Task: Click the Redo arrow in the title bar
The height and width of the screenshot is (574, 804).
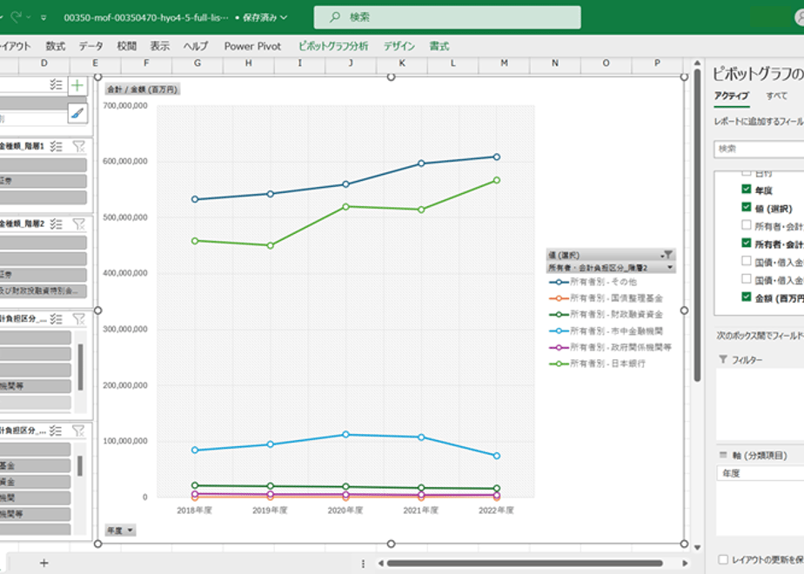Action: (17, 17)
